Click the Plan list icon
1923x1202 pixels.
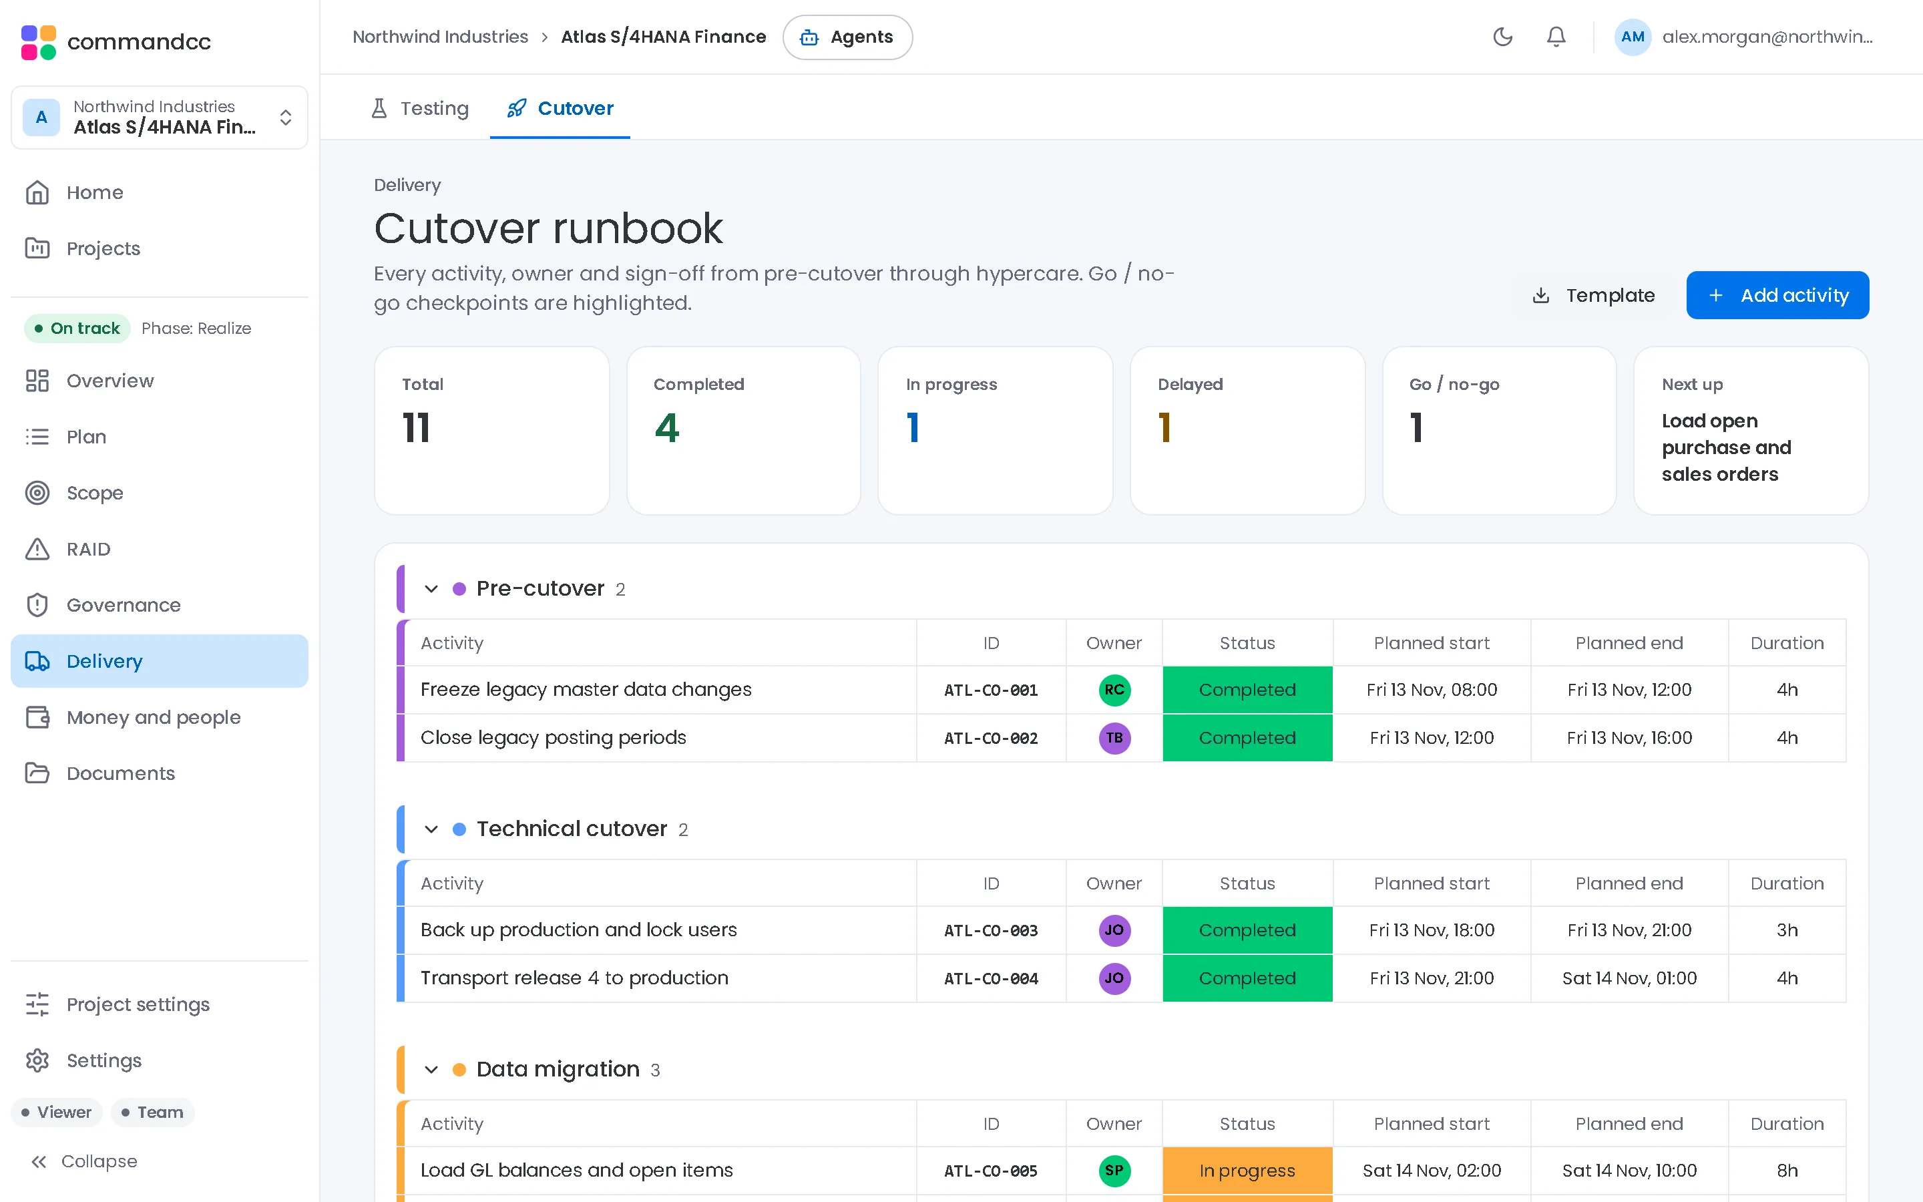coord(37,437)
